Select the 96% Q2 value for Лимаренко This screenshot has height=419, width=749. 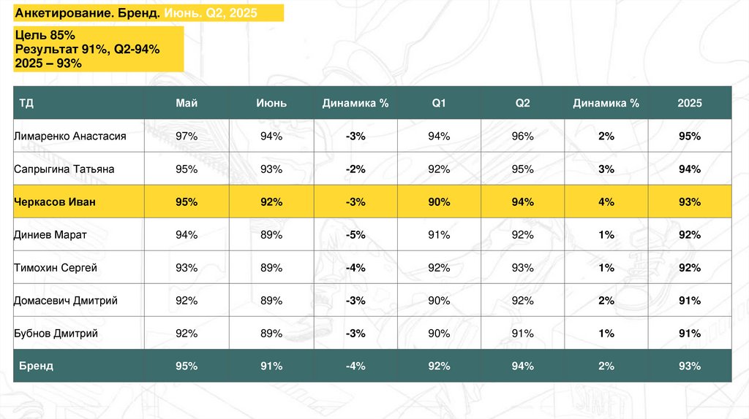click(522, 136)
